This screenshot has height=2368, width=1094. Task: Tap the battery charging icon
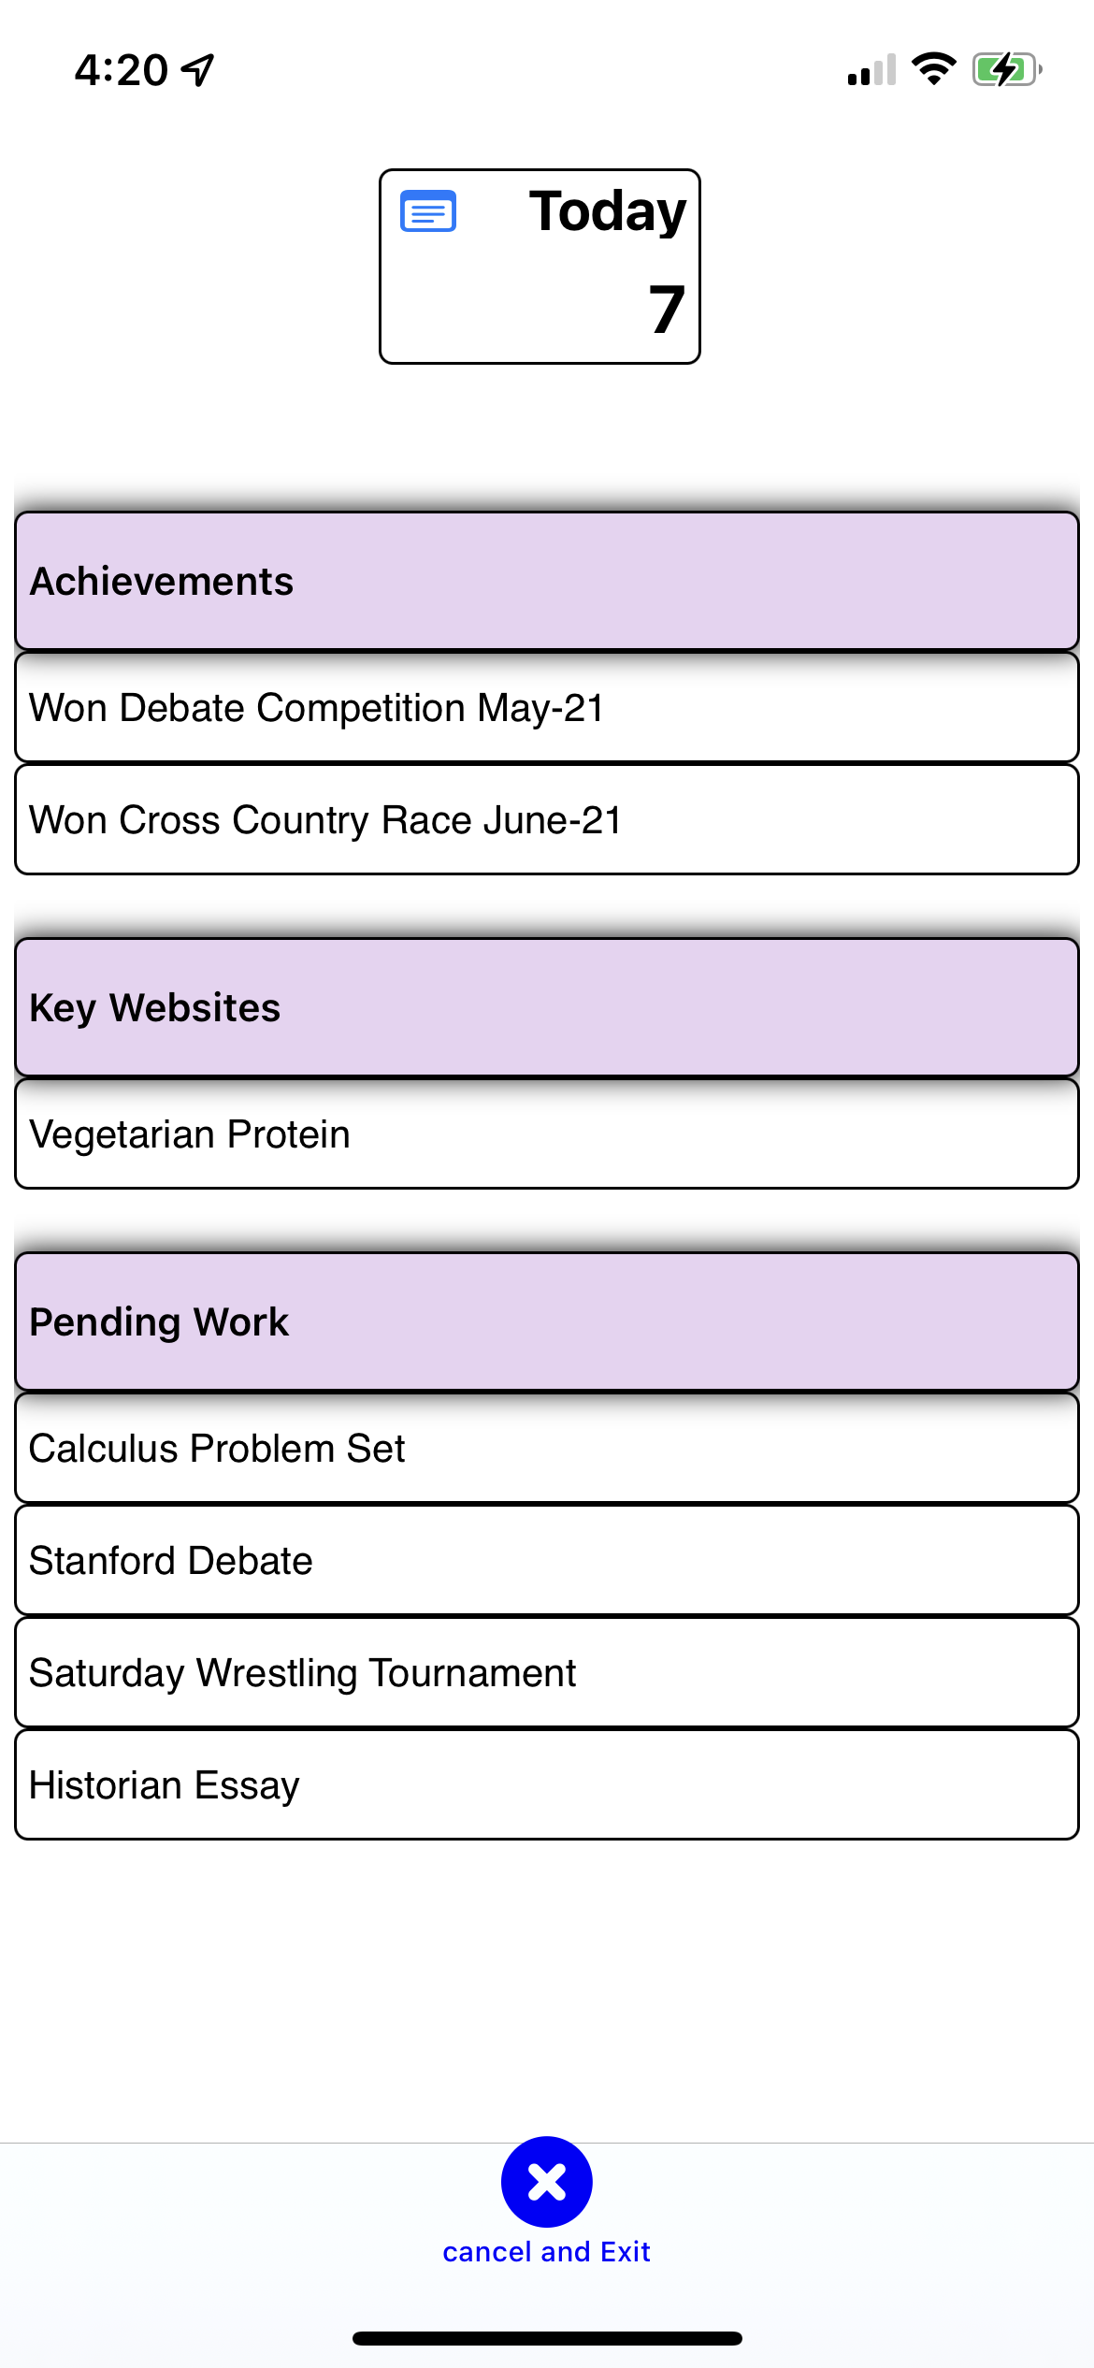(x=1006, y=69)
